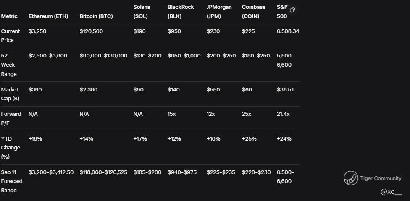Image resolution: width=410 pixels, height=201 pixels.
Task: Select the Ethereum (ETH) column header
Action: pos(48,16)
